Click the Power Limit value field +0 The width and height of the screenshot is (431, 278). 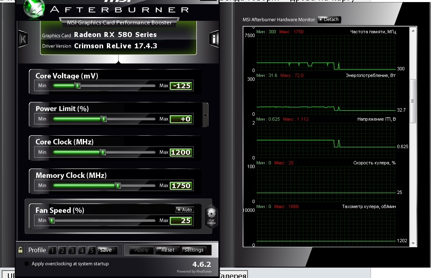click(181, 119)
